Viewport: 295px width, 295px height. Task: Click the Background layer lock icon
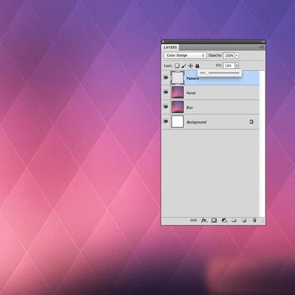pyautogui.click(x=251, y=121)
